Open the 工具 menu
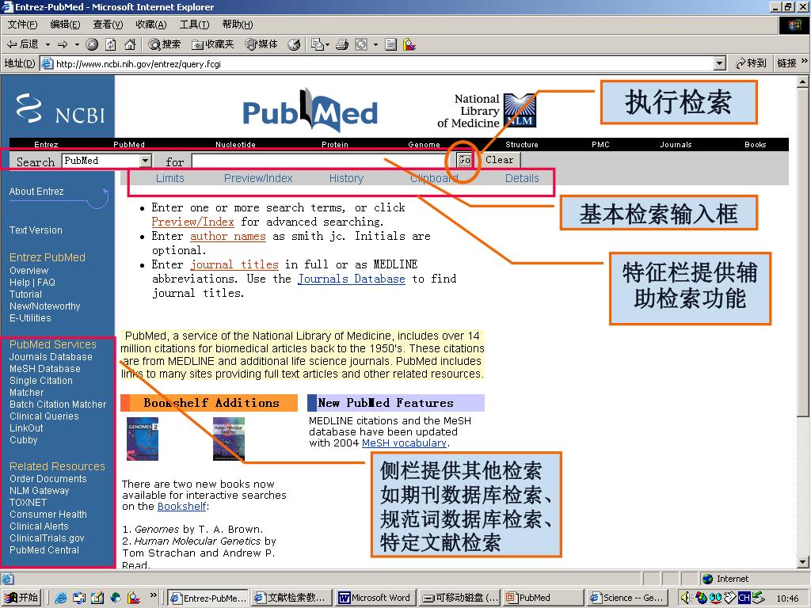This screenshot has height=608, width=811. 194,25
